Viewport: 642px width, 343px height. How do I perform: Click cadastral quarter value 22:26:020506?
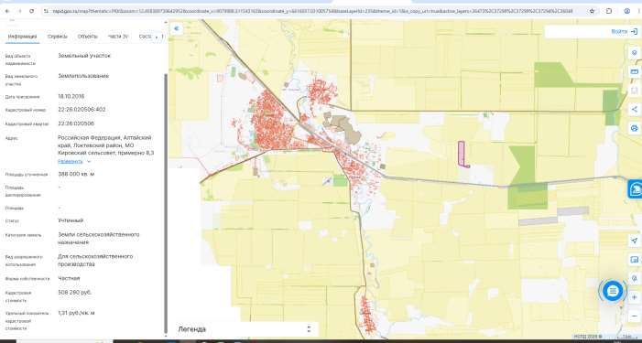click(x=76, y=123)
